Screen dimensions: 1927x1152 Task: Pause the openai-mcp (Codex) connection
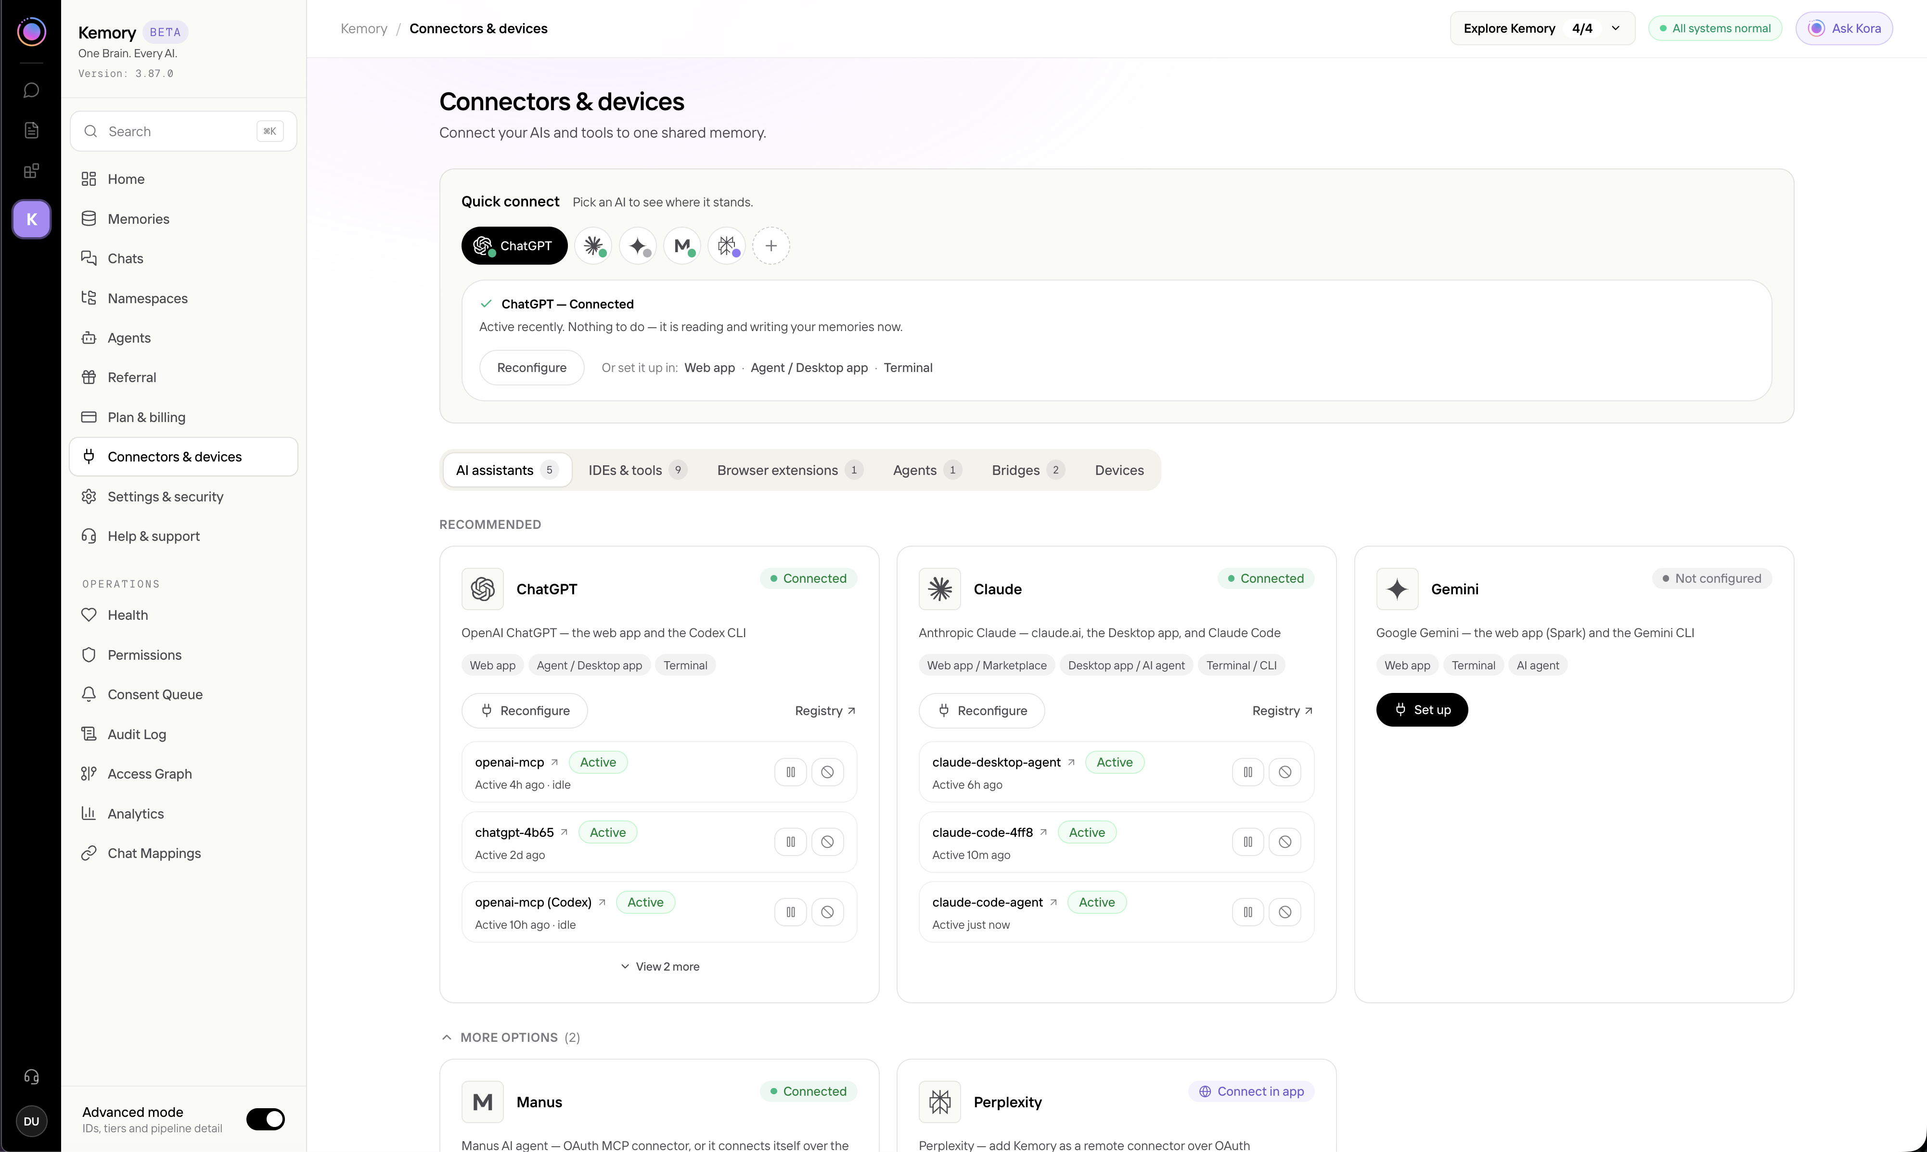[x=790, y=912]
